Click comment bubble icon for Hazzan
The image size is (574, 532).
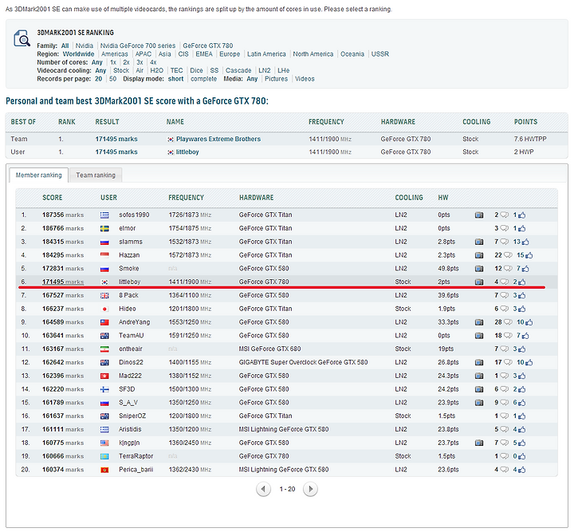pyautogui.click(x=508, y=255)
